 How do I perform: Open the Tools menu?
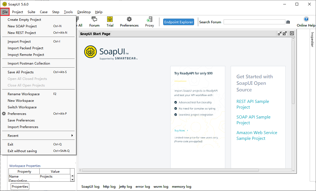click(x=68, y=12)
